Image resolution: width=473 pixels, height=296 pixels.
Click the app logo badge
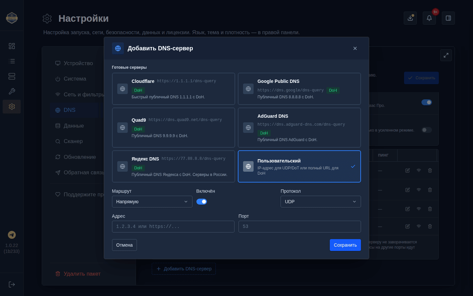[x=12, y=18]
